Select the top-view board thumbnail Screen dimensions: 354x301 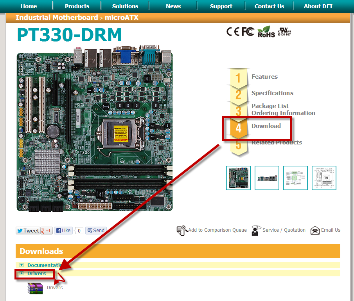(x=238, y=178)
